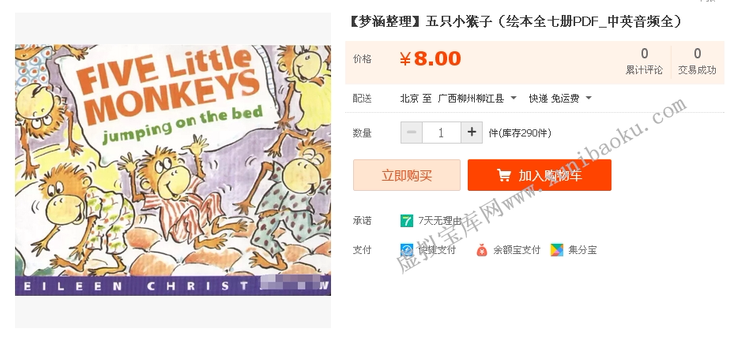Expand the delivery destination dropdown arrow

coord(514,99)
